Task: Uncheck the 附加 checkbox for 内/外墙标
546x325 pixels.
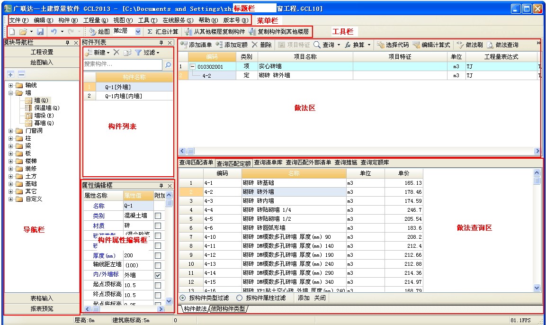Action: tap(158, 275)
